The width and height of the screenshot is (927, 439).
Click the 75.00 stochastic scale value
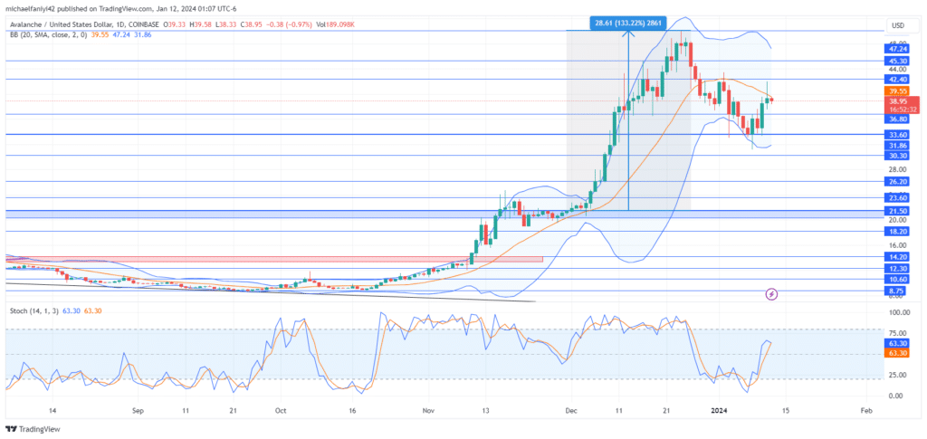coord(898,333)
